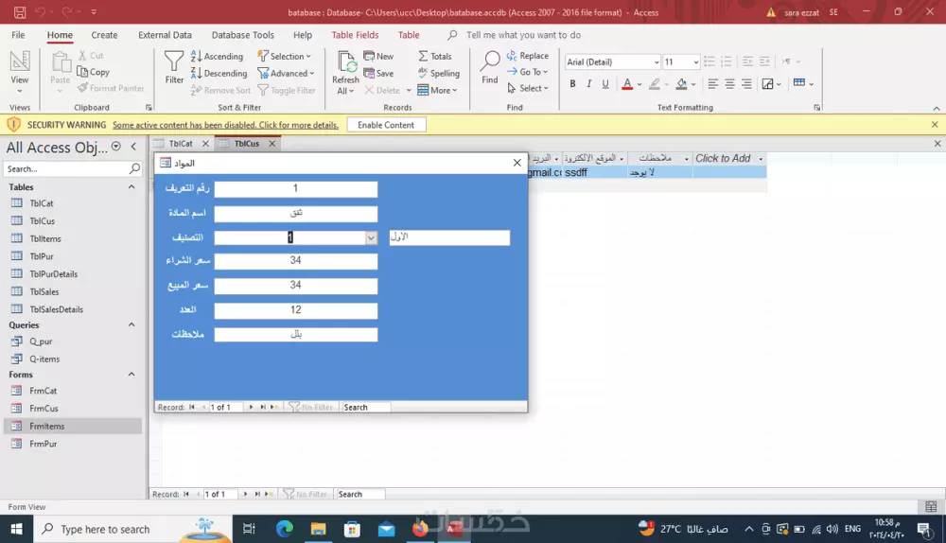Open File Explorer from taskbar
This screenshot has width=946, height=543.
[318, 529]
